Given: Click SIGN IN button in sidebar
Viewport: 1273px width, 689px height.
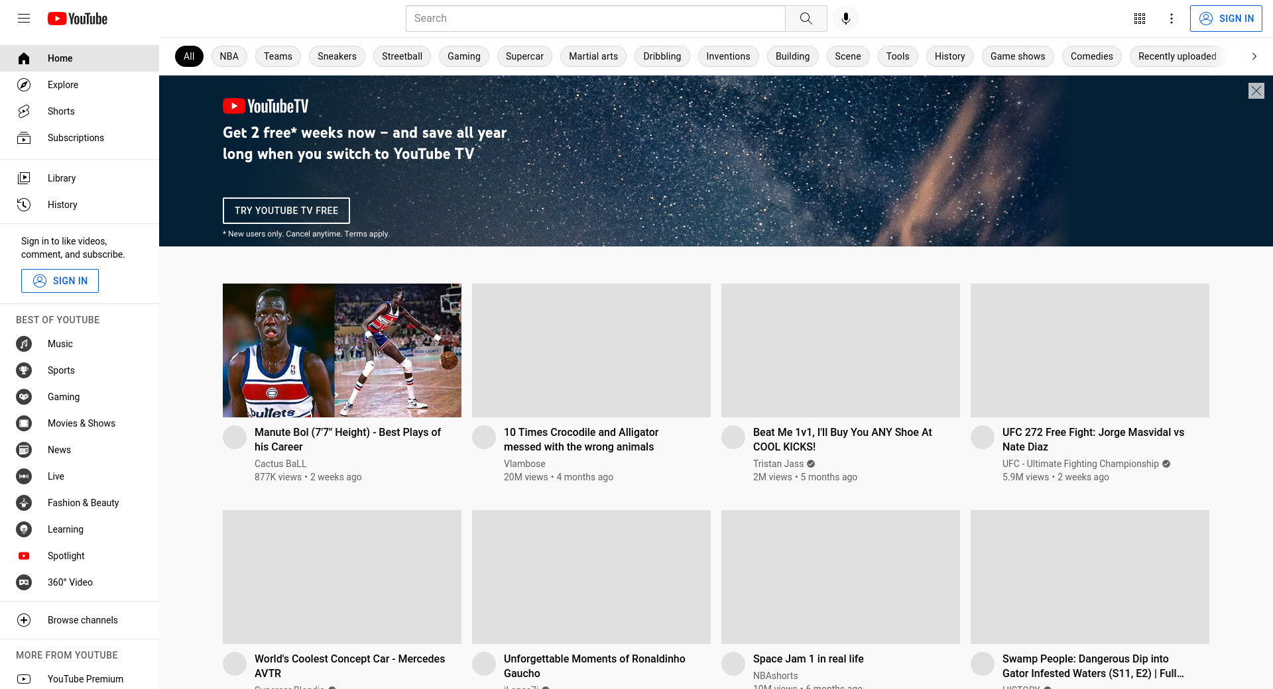Looking at the screenshot, I should 60,281.
